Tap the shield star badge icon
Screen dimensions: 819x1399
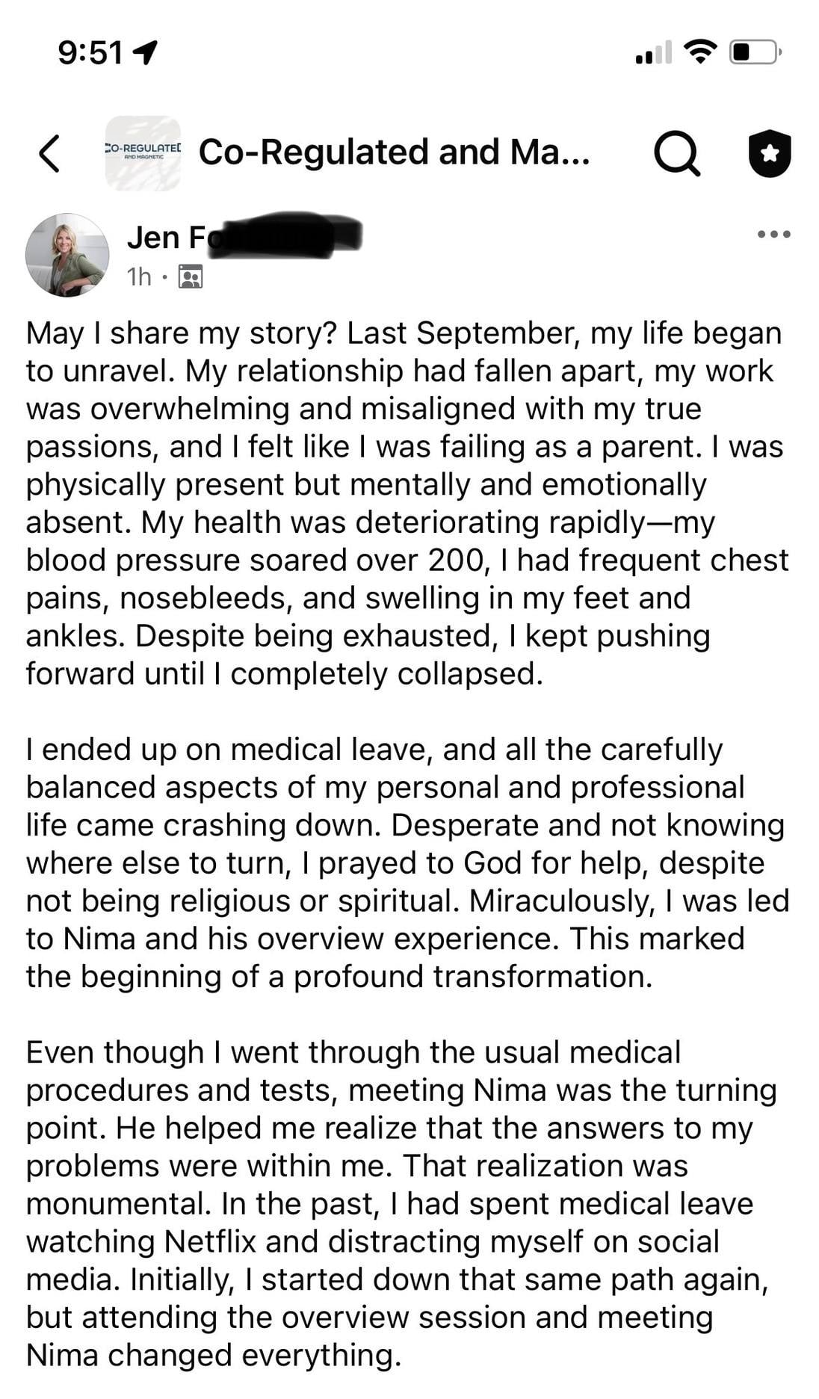click(770, 153)
